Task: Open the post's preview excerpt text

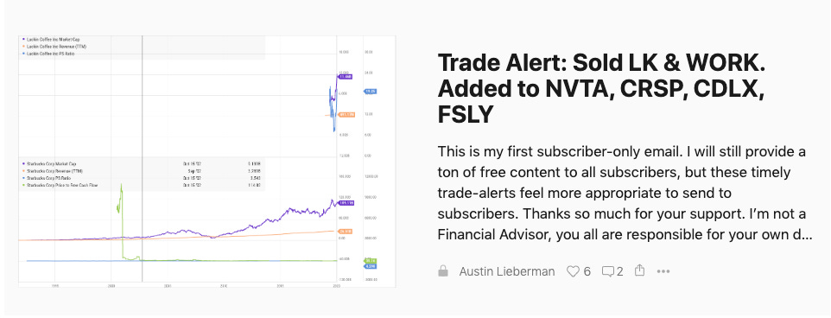Action: 625,193
